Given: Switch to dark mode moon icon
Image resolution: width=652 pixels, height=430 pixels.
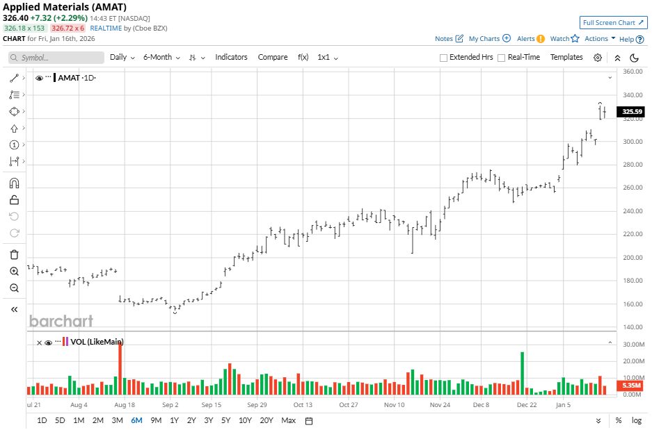Looking at the screenshot, I should pos(634,58).
